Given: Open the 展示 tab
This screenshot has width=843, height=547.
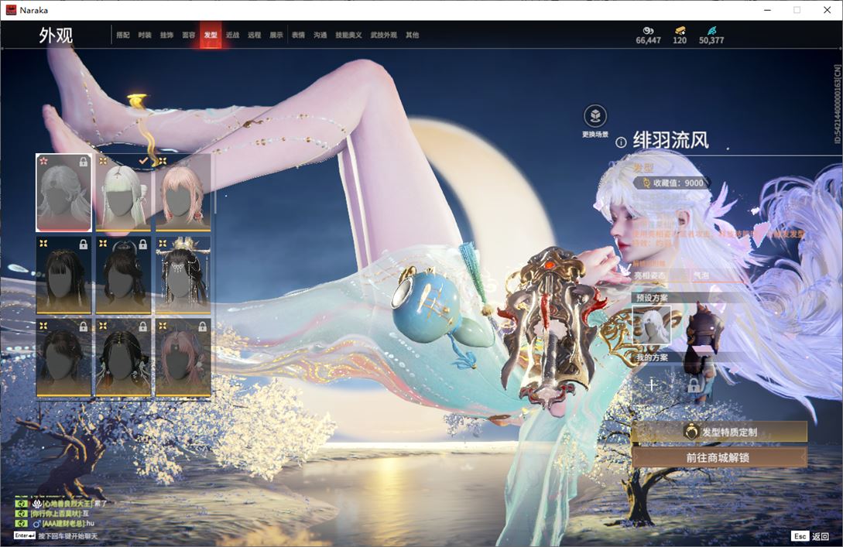Looking at the screenshot, I should (x=276, y=35).
